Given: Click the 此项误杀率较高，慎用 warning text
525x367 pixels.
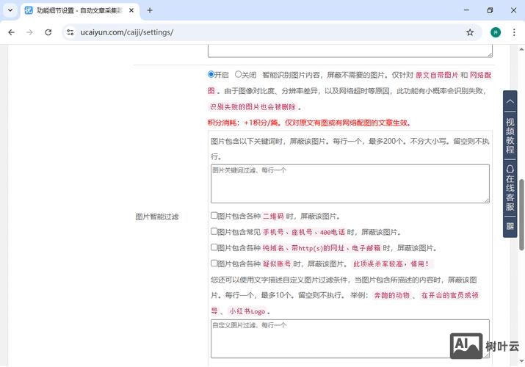Looking at the screenshot, I should coord(391,264).
